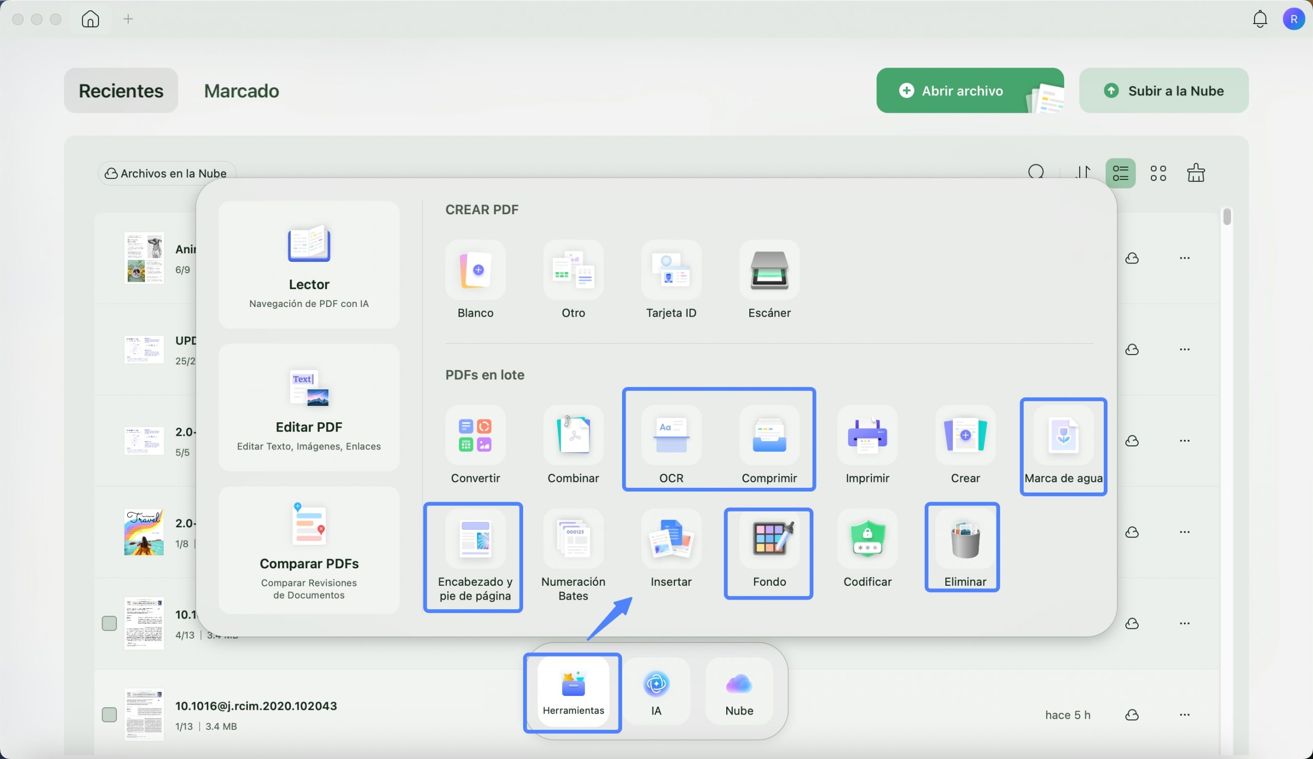Switch to grid view

click(1158, 173)
